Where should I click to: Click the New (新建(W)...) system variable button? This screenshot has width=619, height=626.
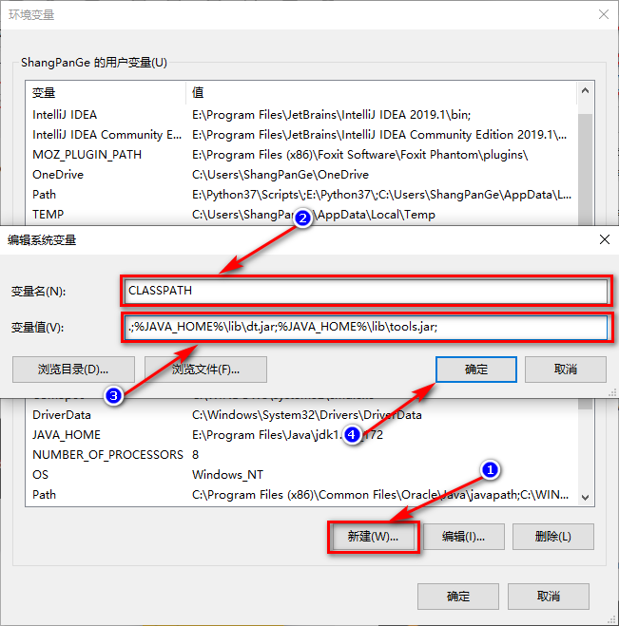(x=374, y=537)
